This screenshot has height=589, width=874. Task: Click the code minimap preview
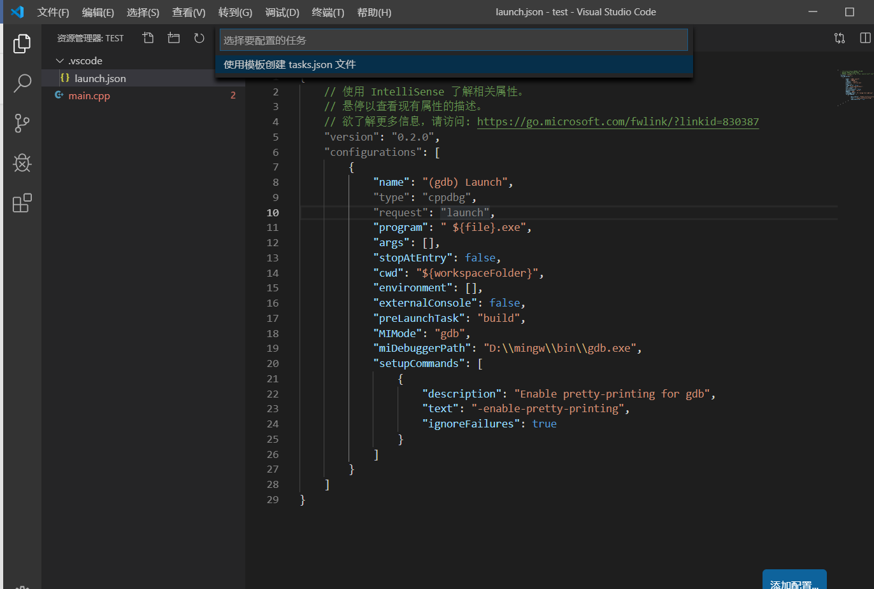click(855, 88)
